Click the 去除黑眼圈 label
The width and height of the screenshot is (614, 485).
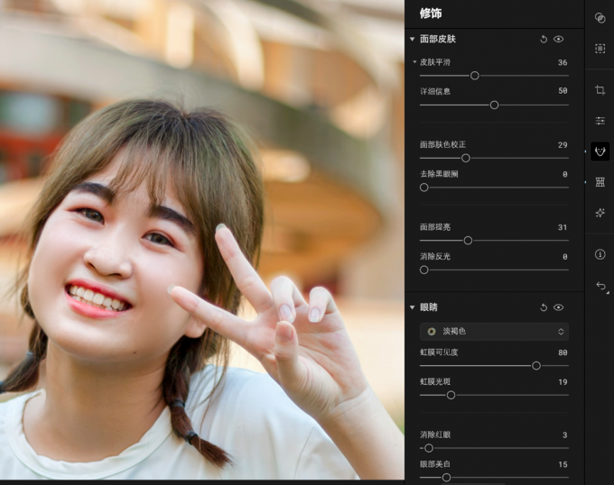(x=439, y=174)
